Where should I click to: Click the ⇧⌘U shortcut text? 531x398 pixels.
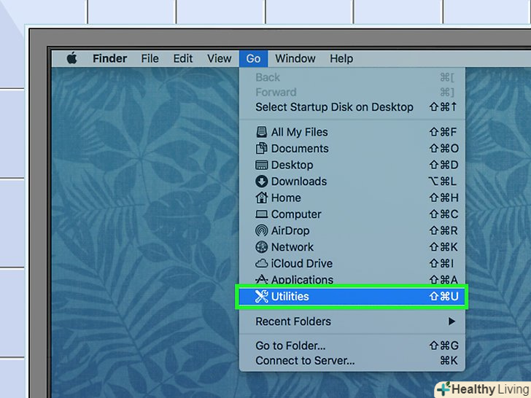(444, 297)
